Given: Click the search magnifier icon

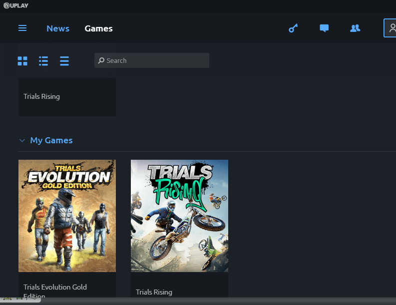Looking at the screenshot, I should click(101, 60).
